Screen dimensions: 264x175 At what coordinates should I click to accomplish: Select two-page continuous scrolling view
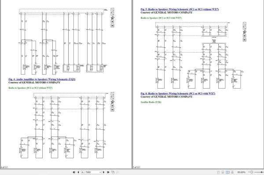click(232, 172)
